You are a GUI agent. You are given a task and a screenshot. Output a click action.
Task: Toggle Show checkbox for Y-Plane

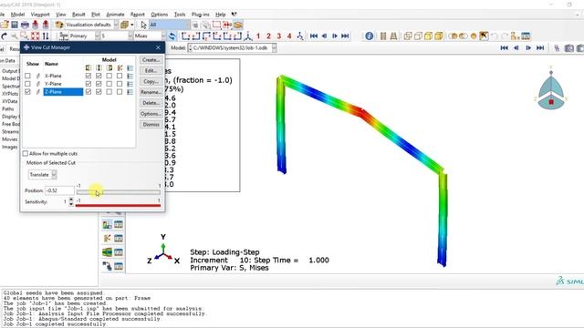tap(27, 84)
